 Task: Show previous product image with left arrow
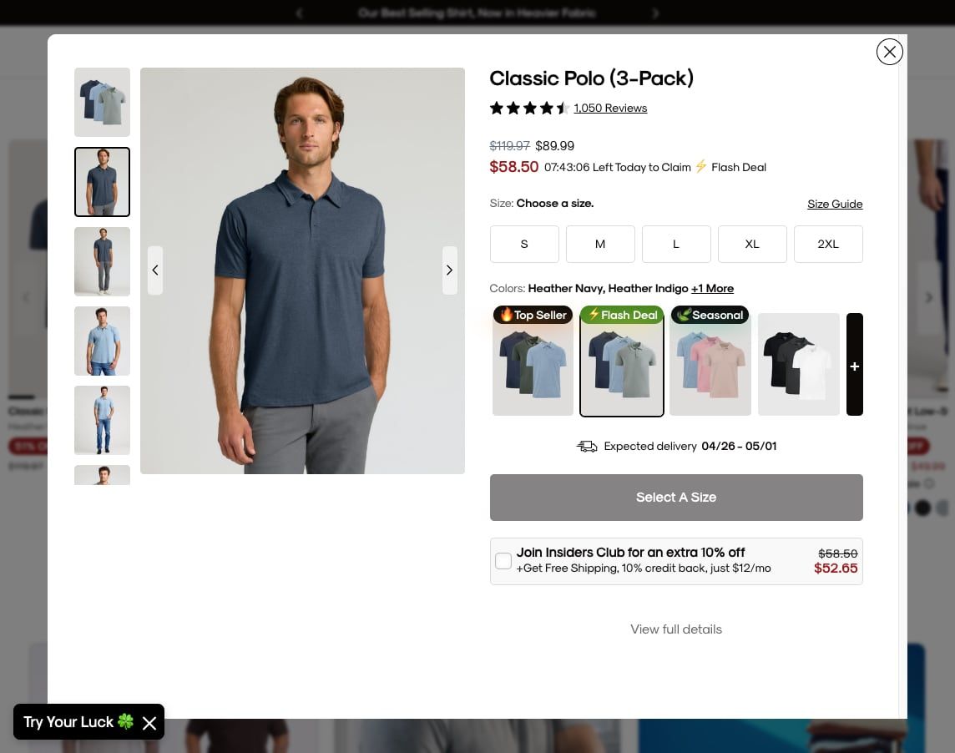[155, 270]
